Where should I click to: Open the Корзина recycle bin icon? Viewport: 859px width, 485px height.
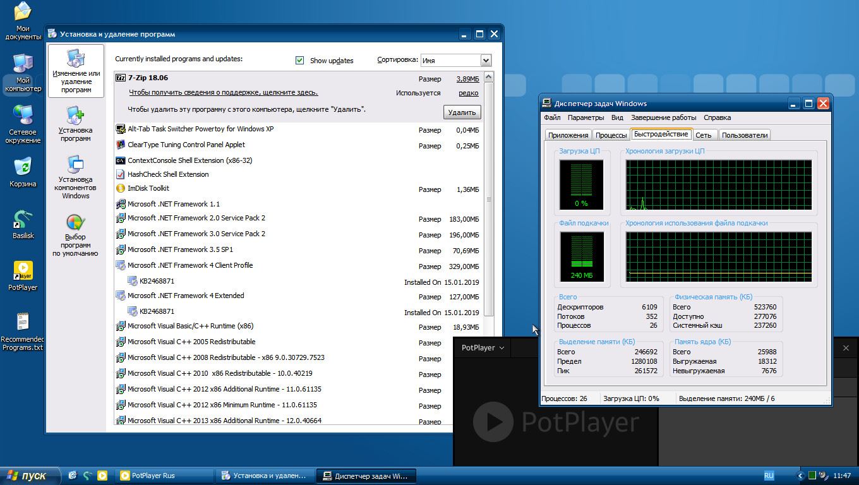coord(23,166)
